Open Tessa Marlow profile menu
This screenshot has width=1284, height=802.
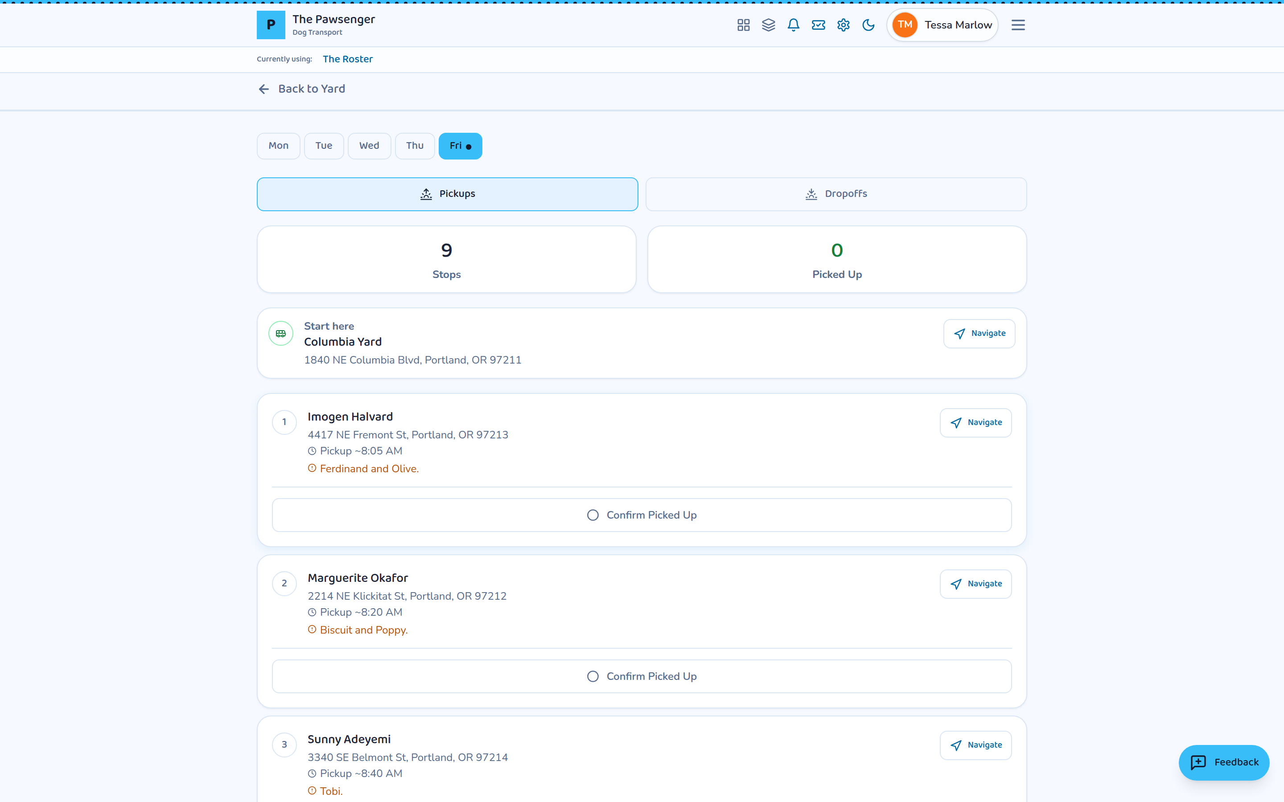pyautogui.click(x=942, y=25)
